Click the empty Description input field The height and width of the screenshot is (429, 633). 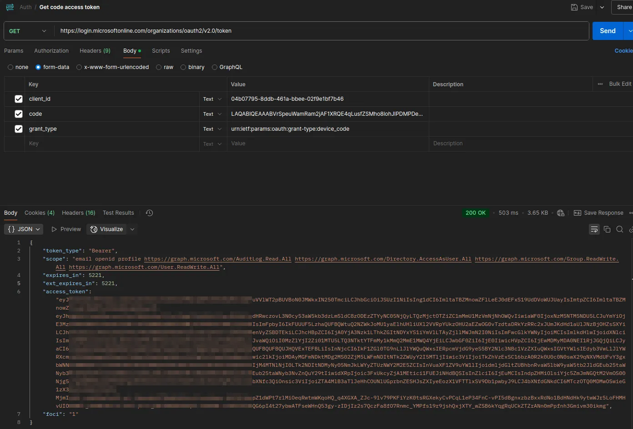530,144
